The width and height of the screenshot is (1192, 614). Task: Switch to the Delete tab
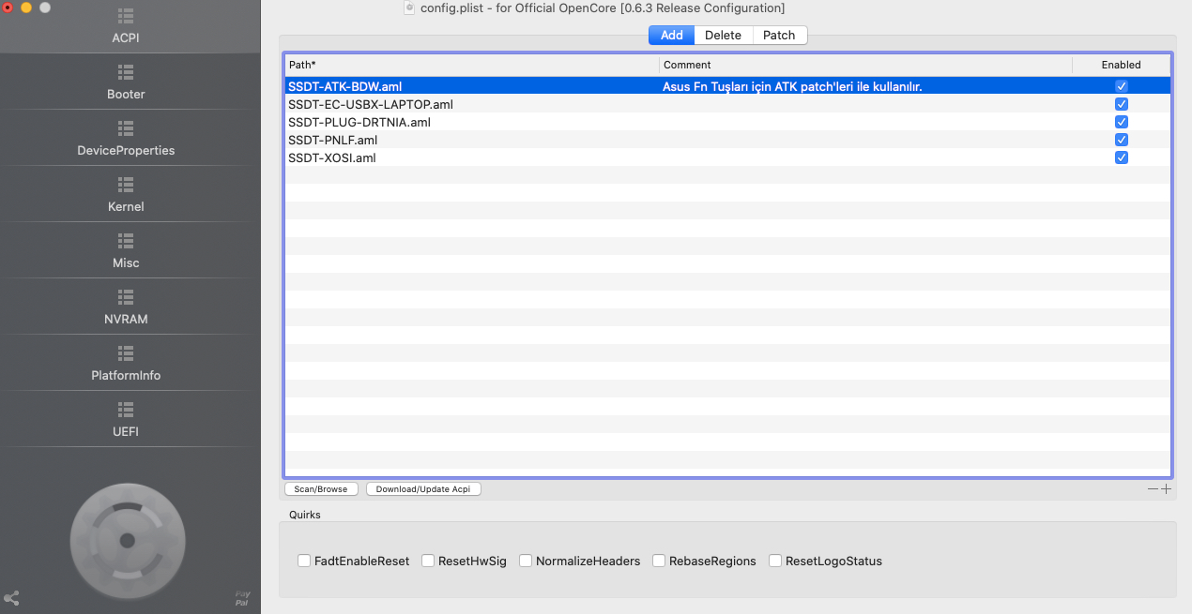click(723, 36)
